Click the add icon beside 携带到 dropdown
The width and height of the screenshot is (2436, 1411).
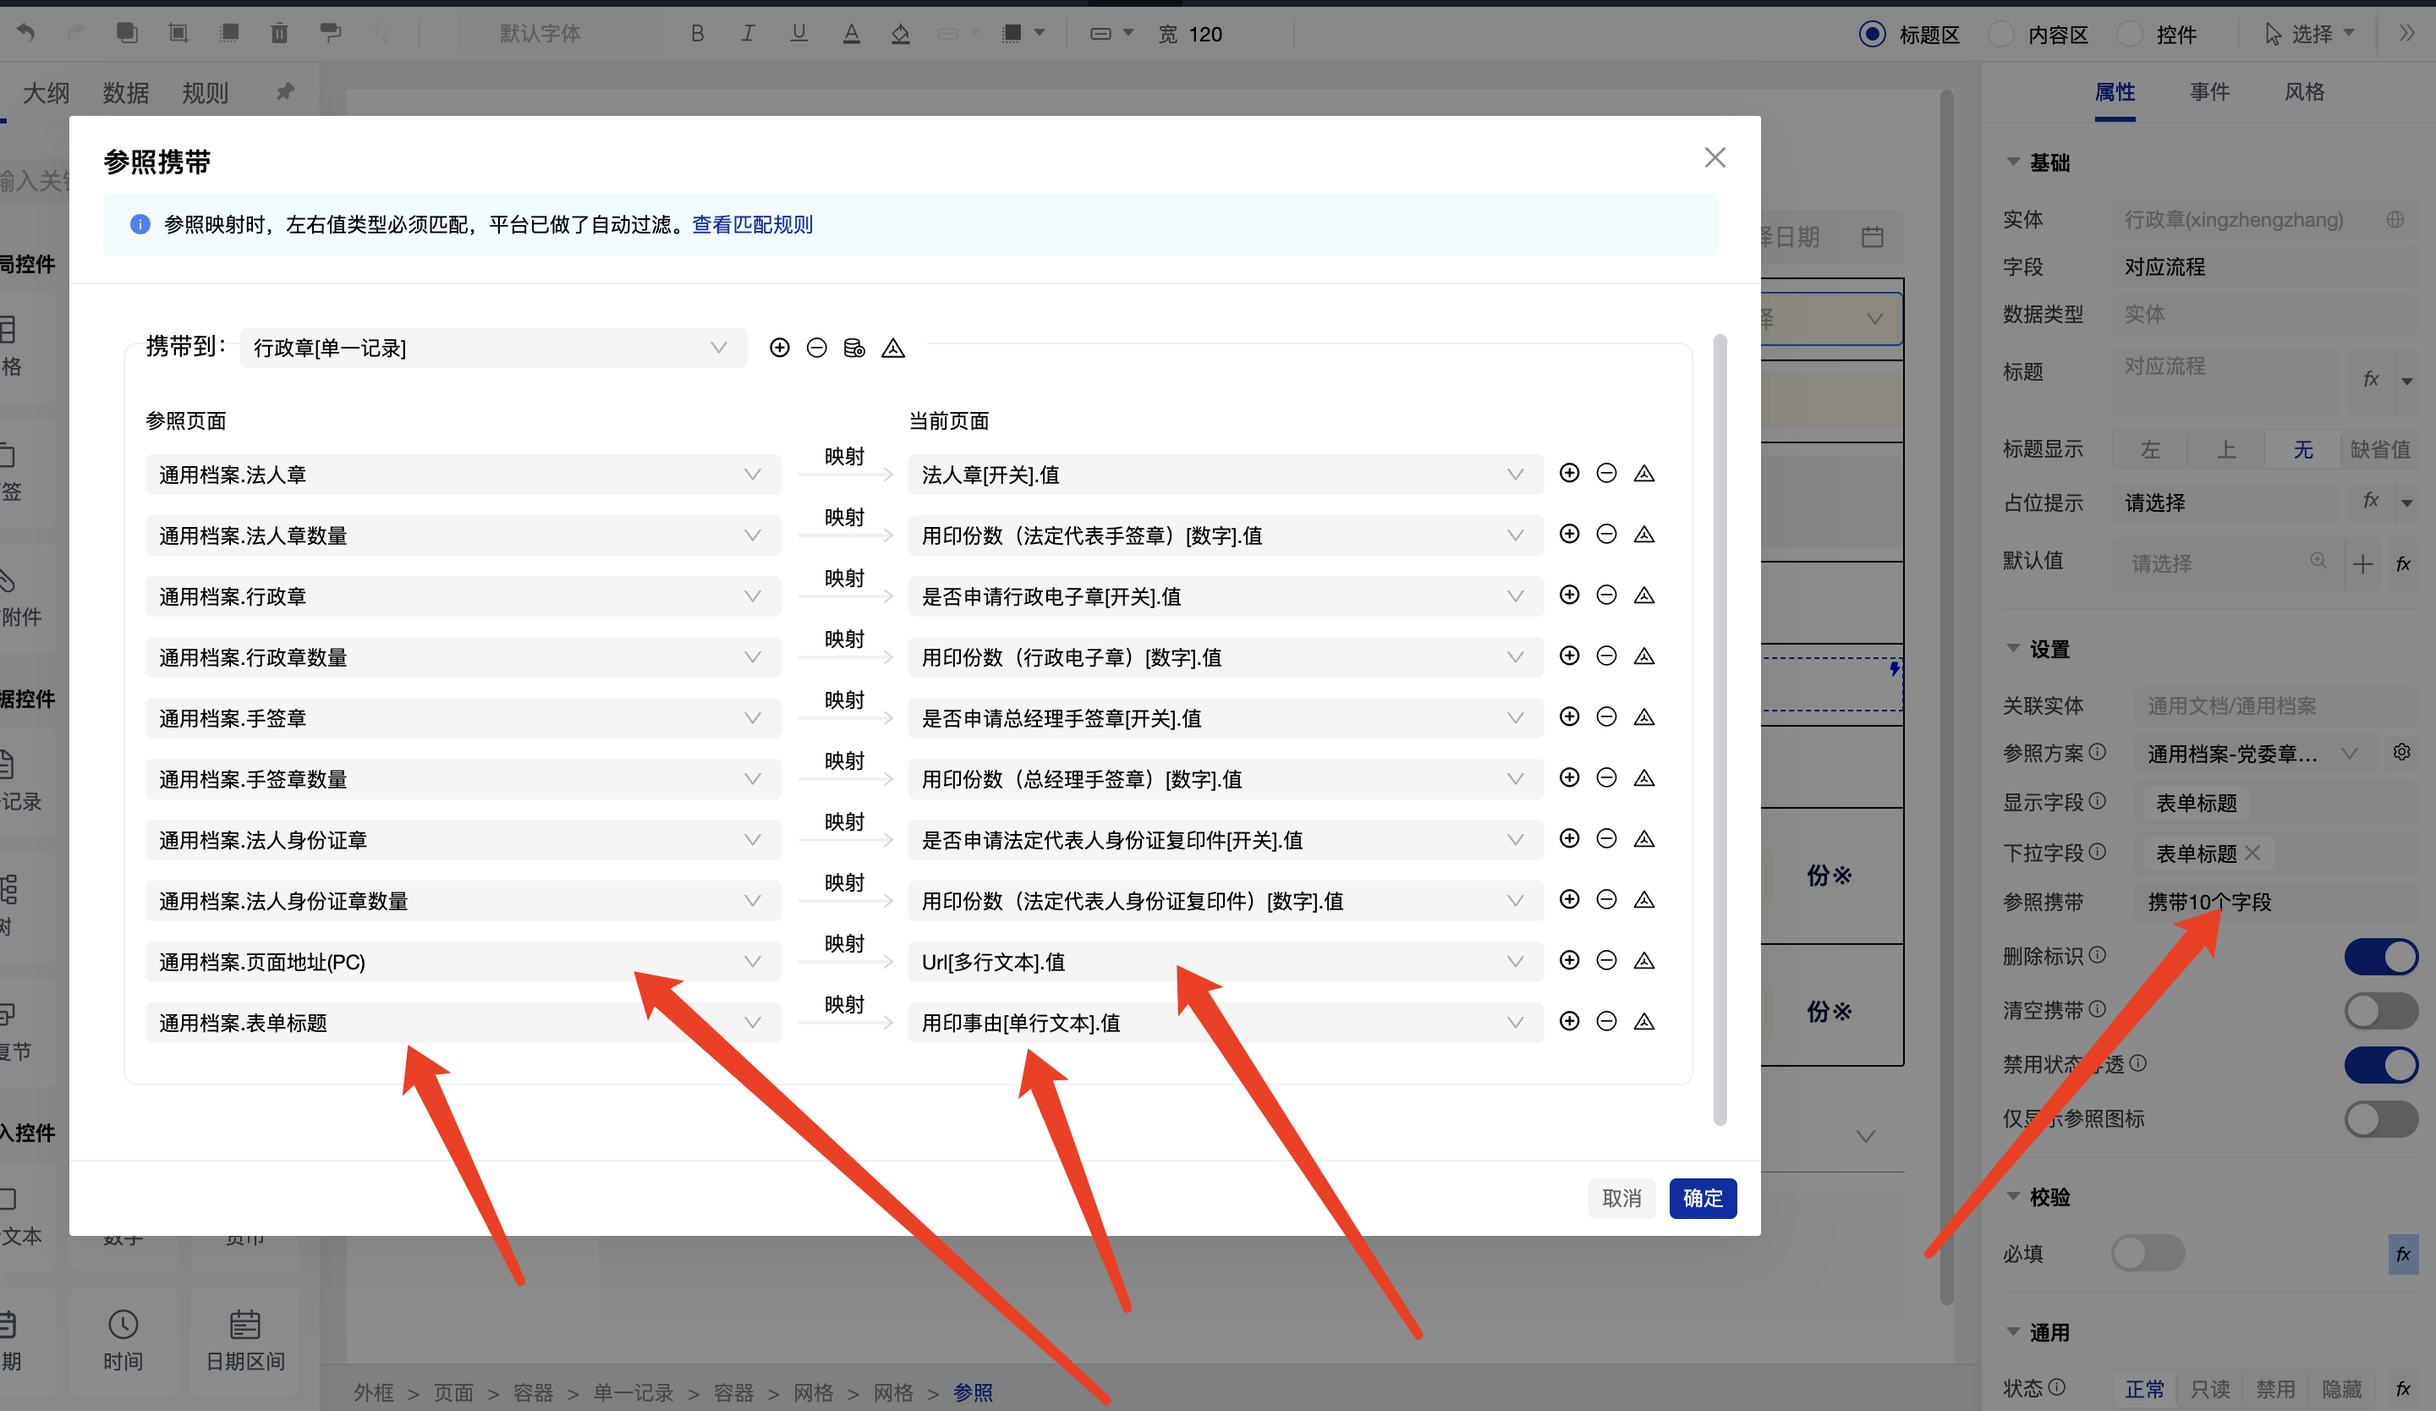pyautogui.click(x=779, y=348)
